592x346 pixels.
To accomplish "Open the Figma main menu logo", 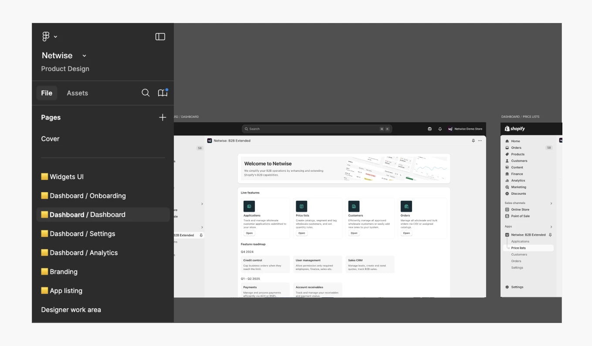I will (46, 37).
